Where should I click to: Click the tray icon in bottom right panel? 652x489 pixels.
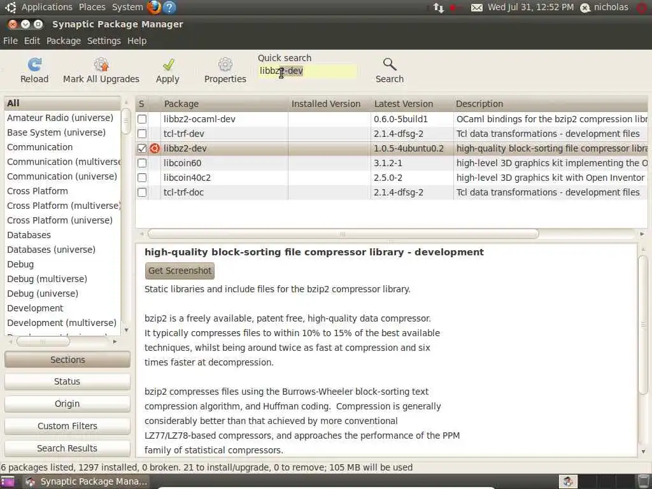tap(568, 481)
